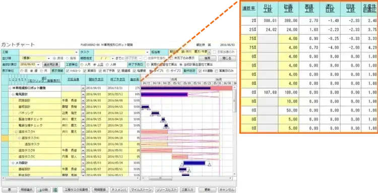Collapse the 追加タスクA tree node

[17, 132]
